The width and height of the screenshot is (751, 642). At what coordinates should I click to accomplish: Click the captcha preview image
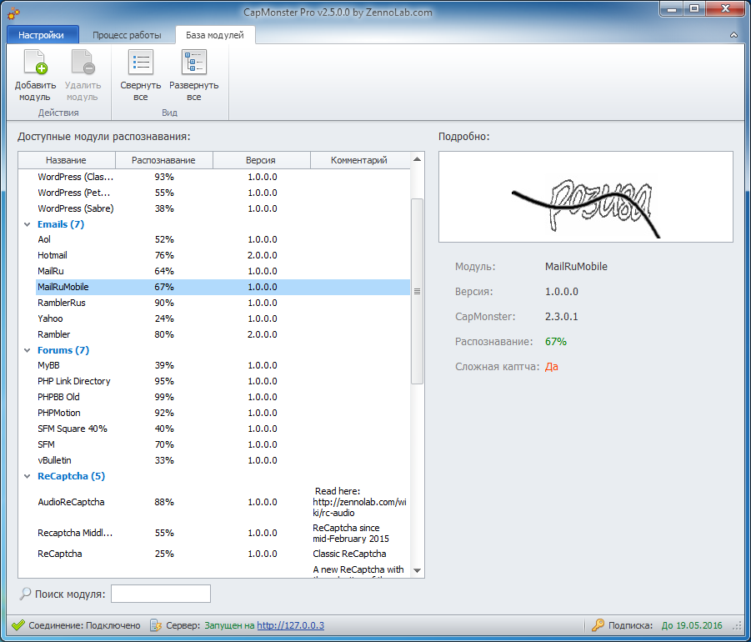585,197
